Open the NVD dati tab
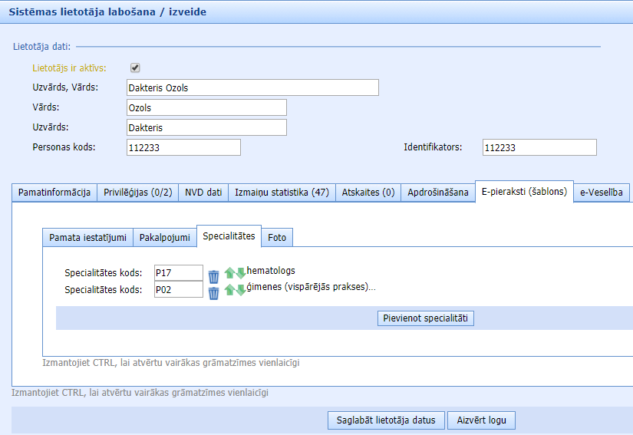Viewport: 633px width, 435px height. [203, 193]
